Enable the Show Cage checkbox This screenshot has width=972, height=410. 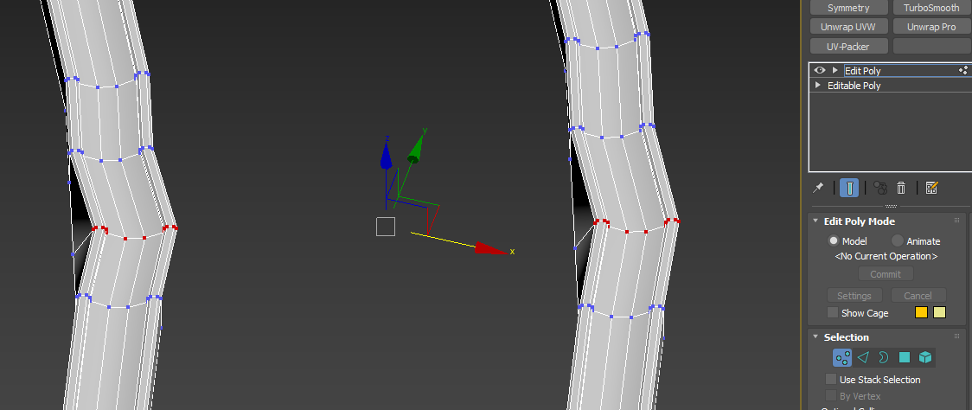point(833,312)
